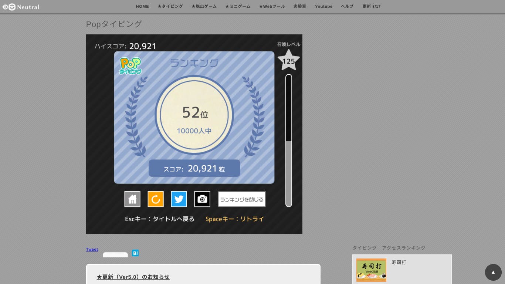Open the ★更新（Ver5.0）のお知らせ notice
The width and height of the screenshot is (505, 284).
(x=133, y=277)
